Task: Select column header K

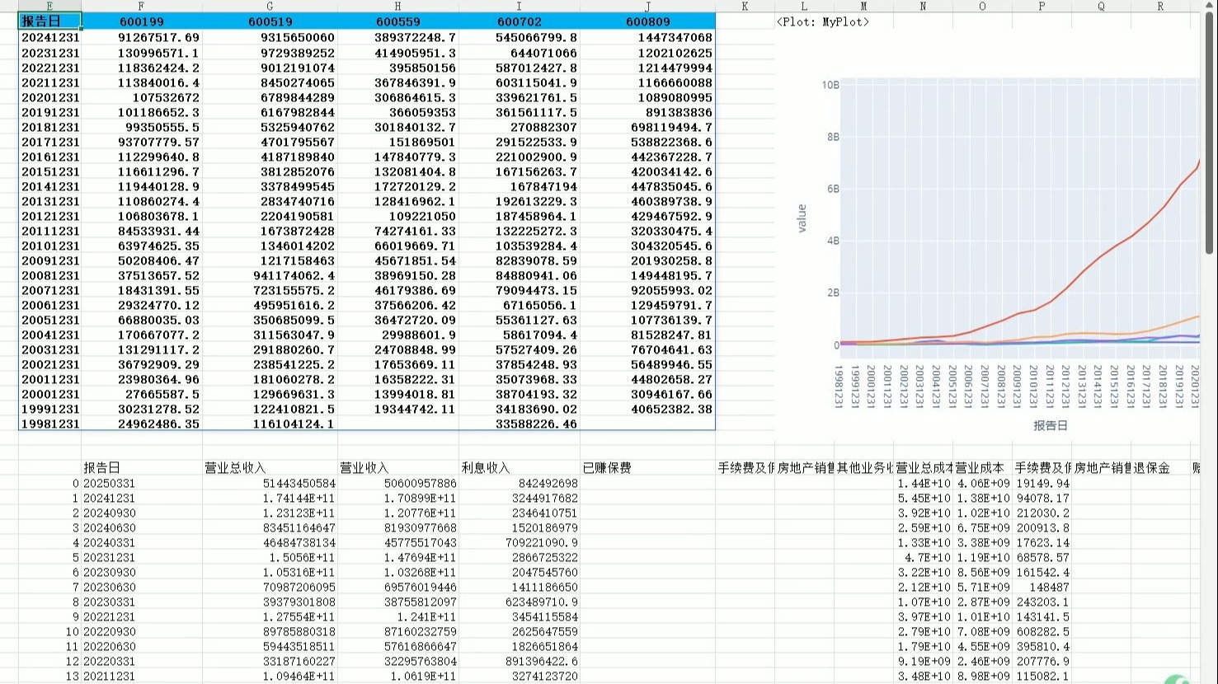Action: point(745,6)
